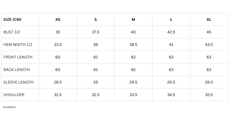
Task: Click the 37.5 bust value for size S
Action: (x=96, y=32)
